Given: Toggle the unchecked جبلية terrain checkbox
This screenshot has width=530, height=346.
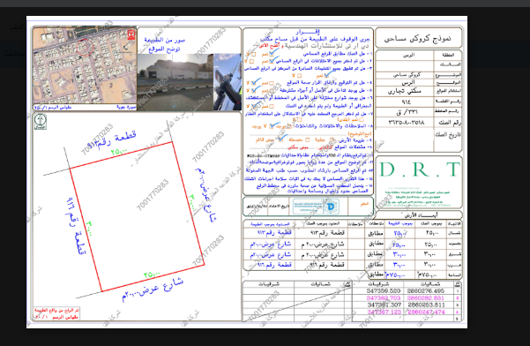Looking at the screenshot, I should click(x=332, y=139).
